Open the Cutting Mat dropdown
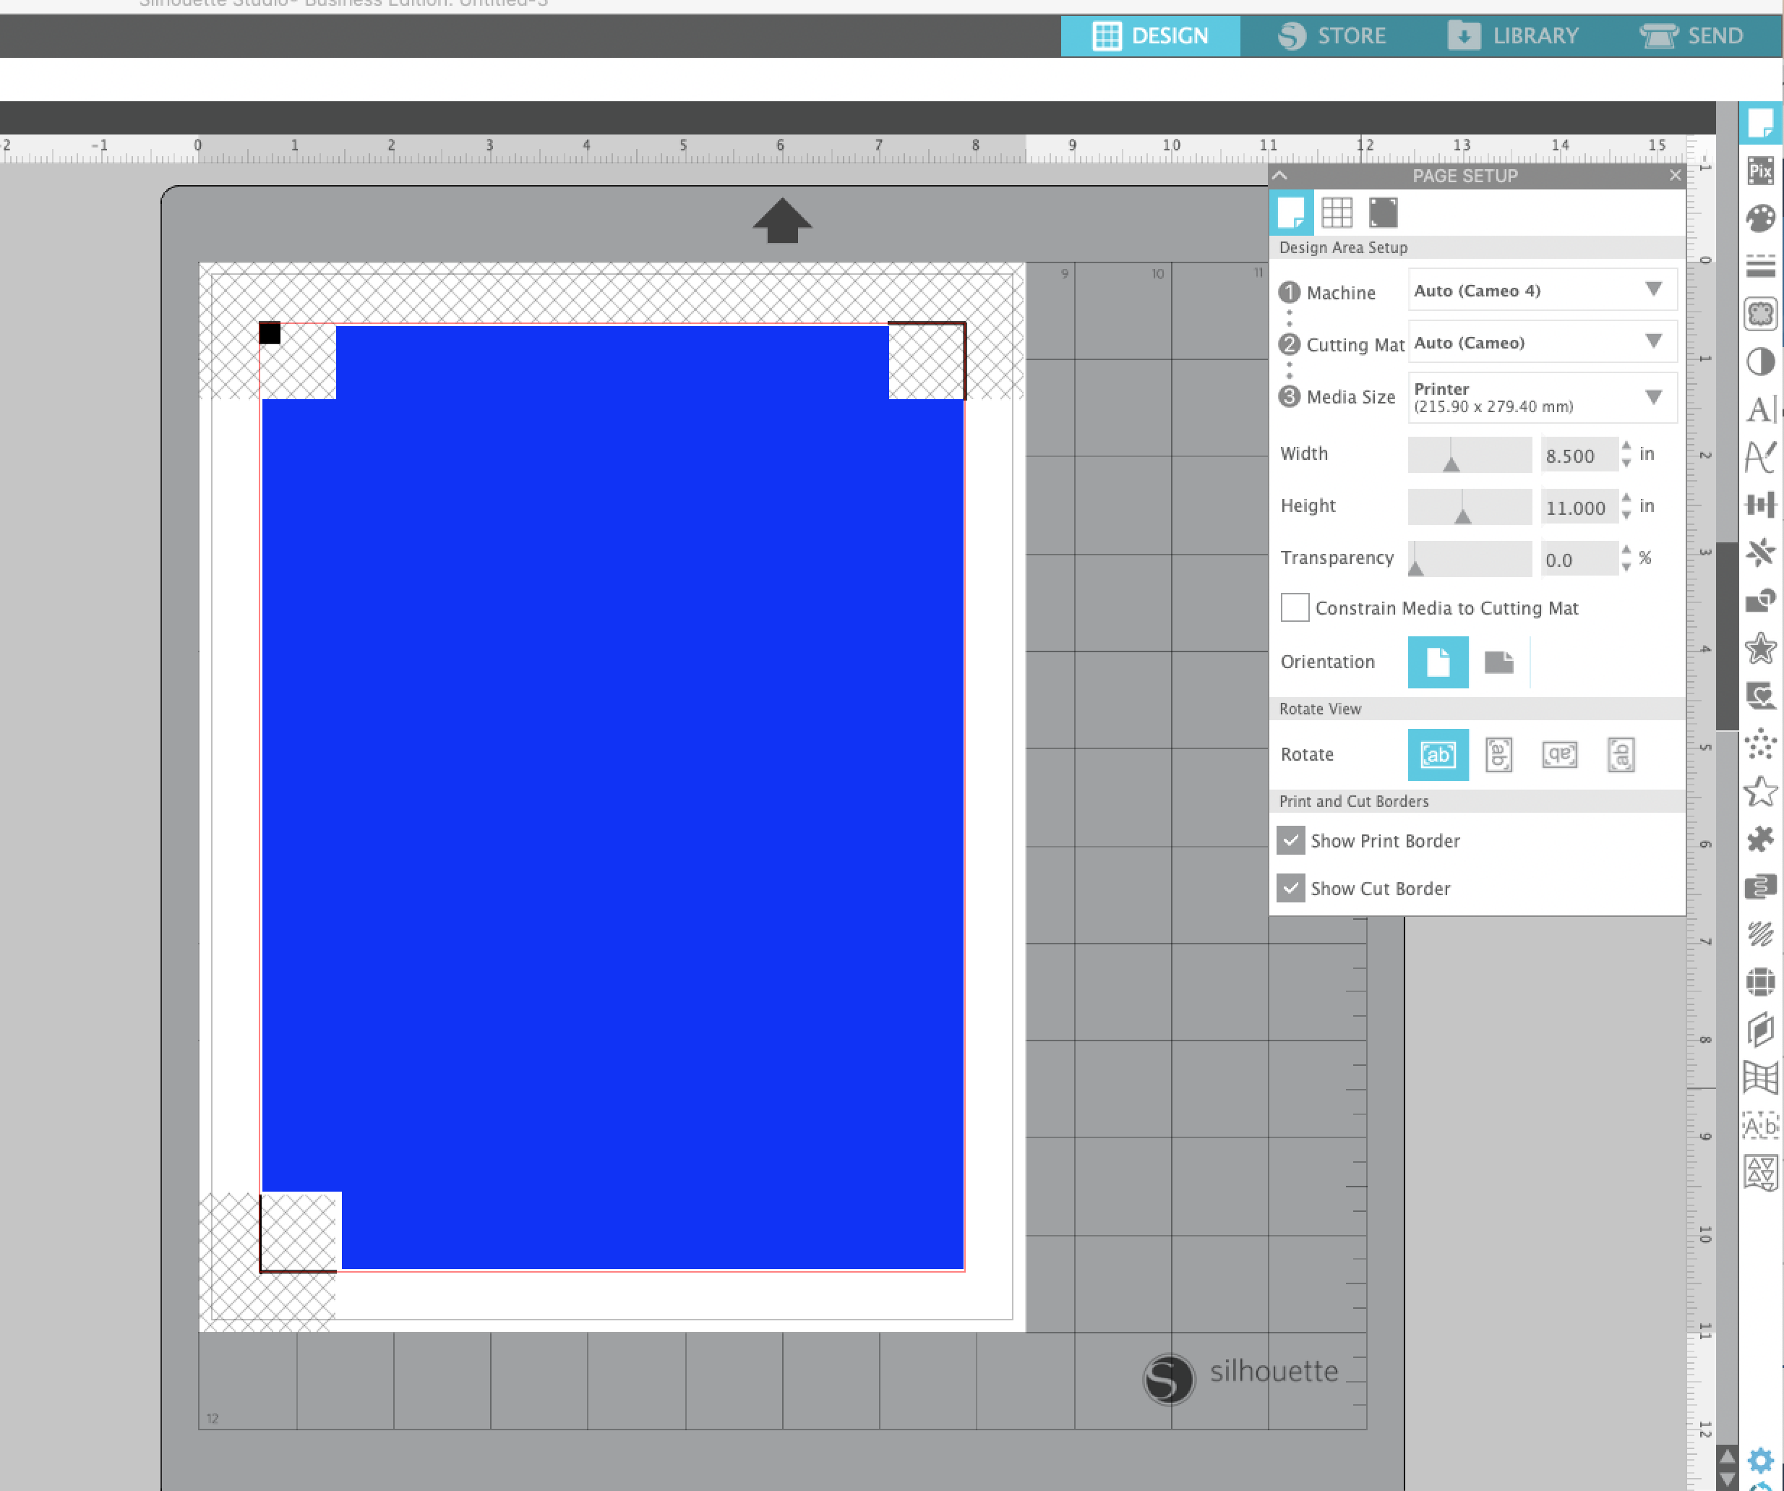This screenshot has width=1784, height=1491. (x=1542, y=342)
